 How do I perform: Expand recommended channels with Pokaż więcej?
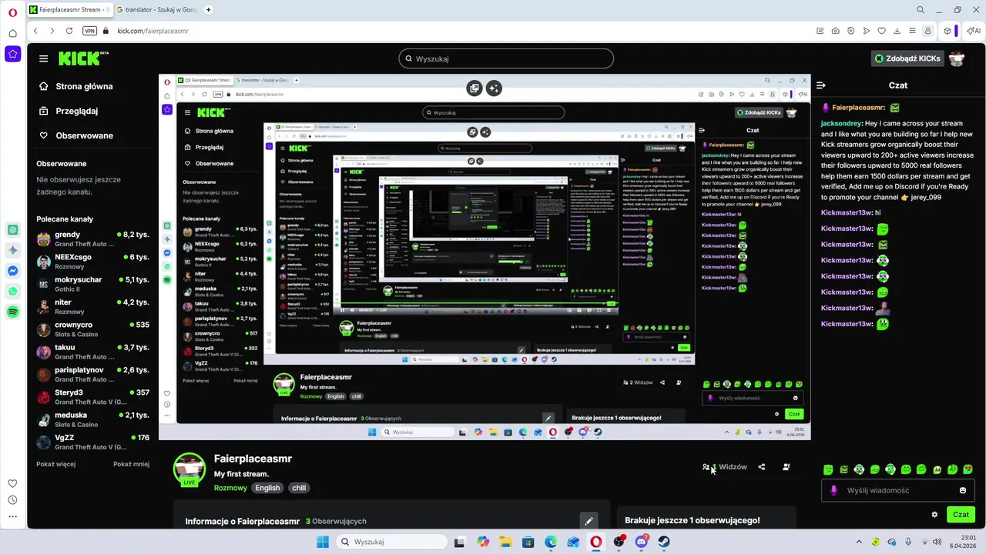point(55,464)
